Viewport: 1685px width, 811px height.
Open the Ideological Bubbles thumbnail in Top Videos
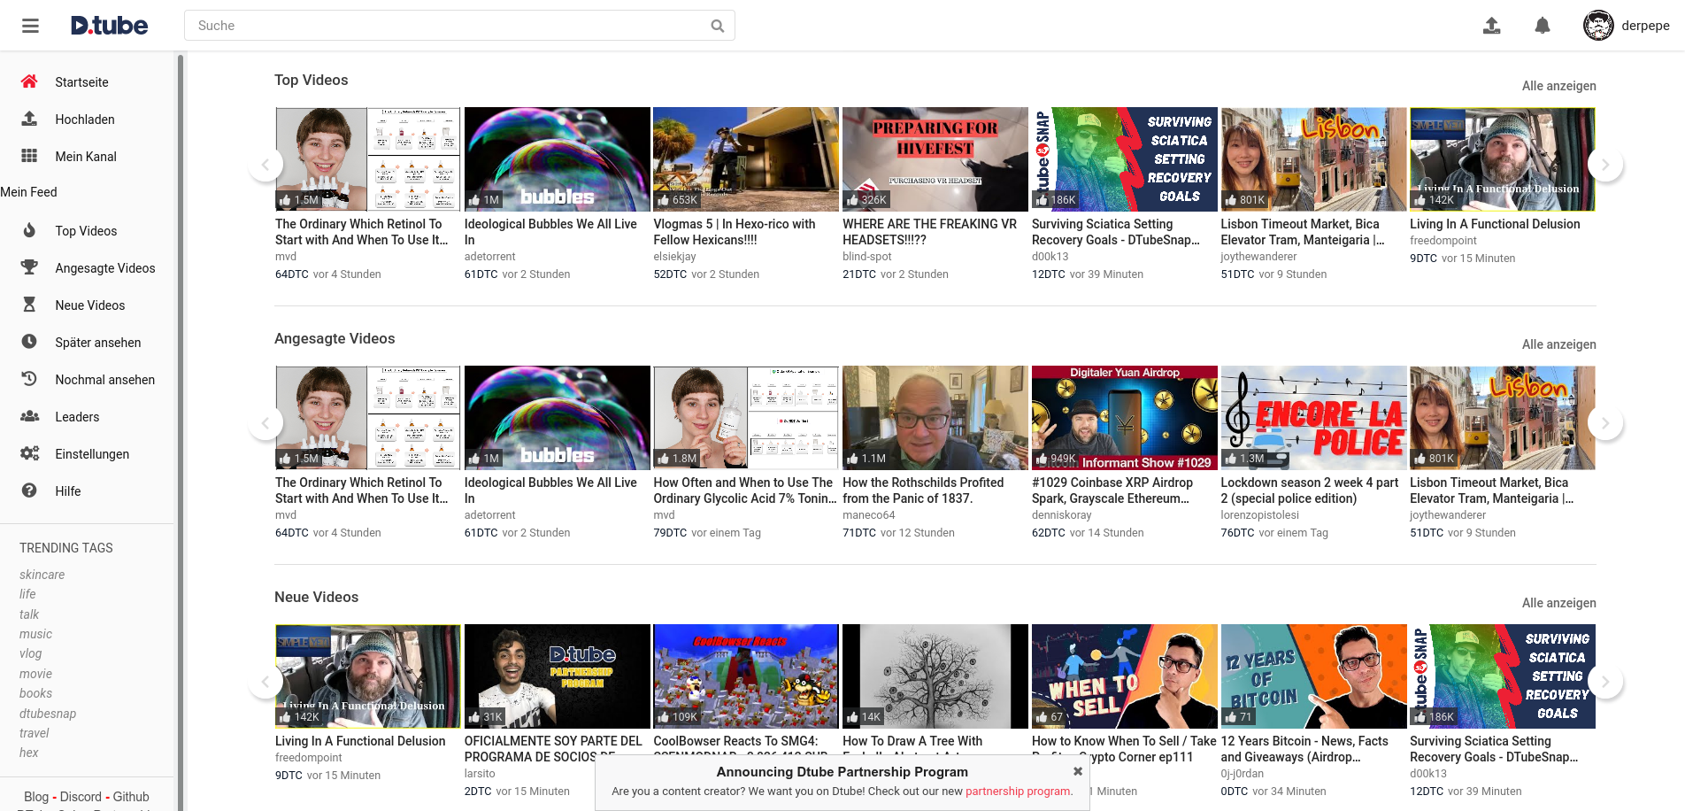(x=557, y=159)
